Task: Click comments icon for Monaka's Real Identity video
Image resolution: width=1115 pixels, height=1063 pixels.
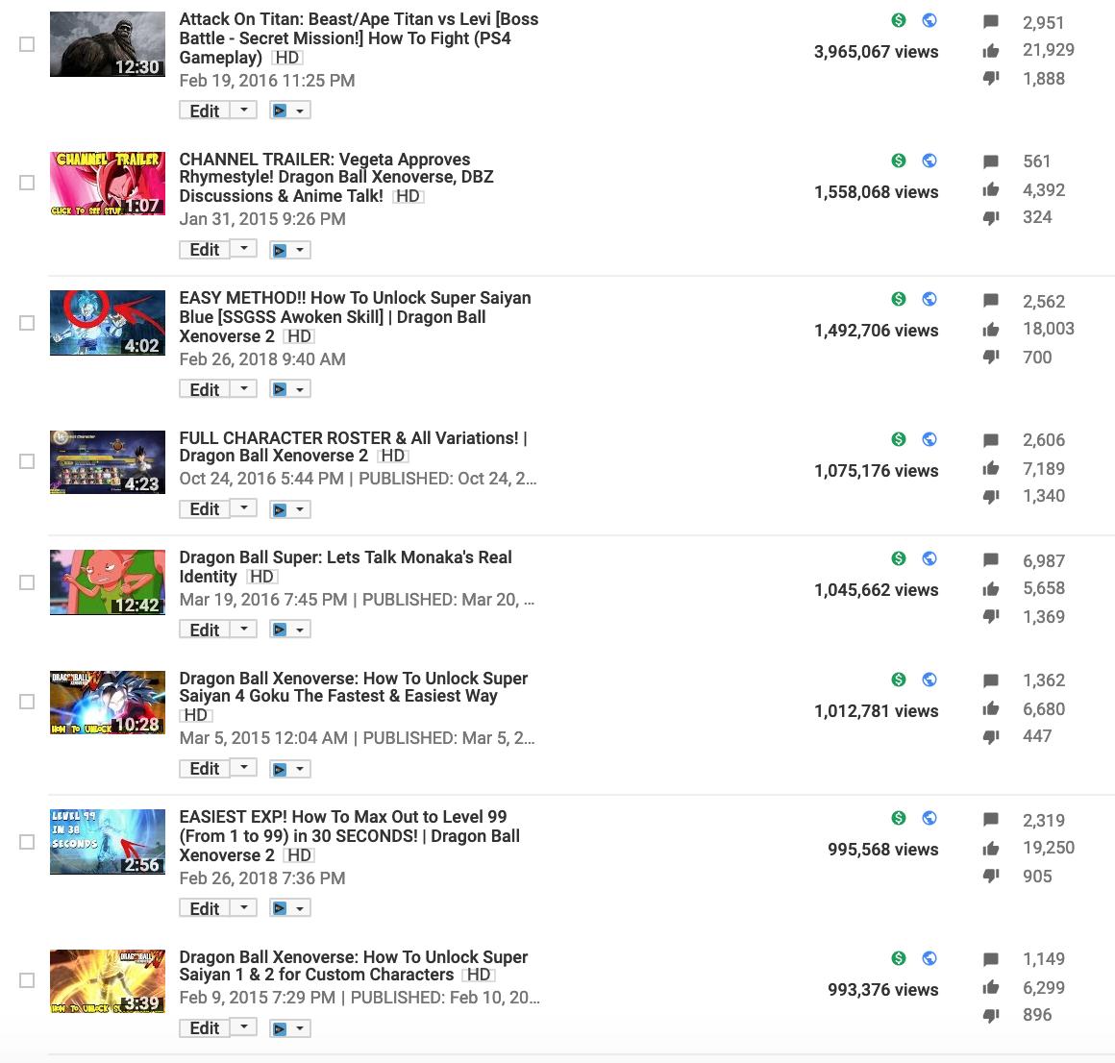Action: pyautogui.click(x=991, y=560)
